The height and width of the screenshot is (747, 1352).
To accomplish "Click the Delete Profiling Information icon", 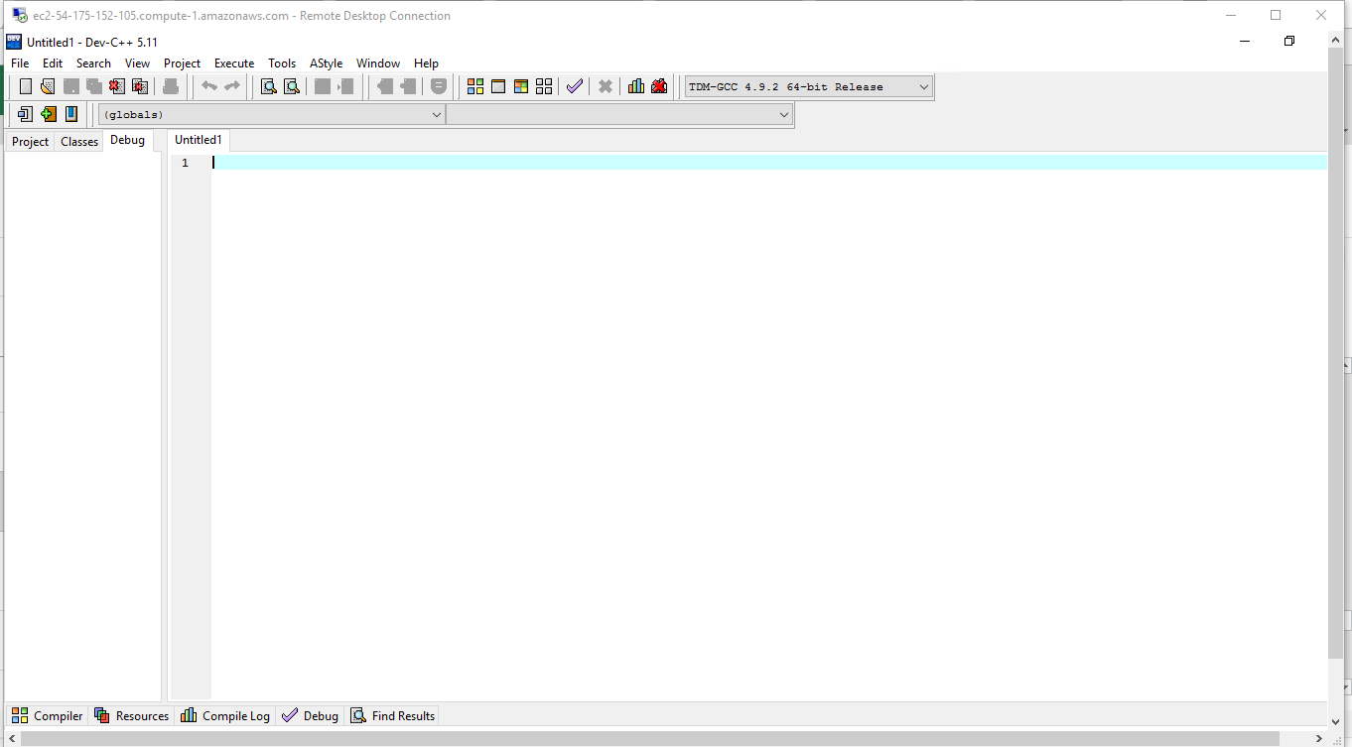I will pyautogui.click(x=659, y=86).
